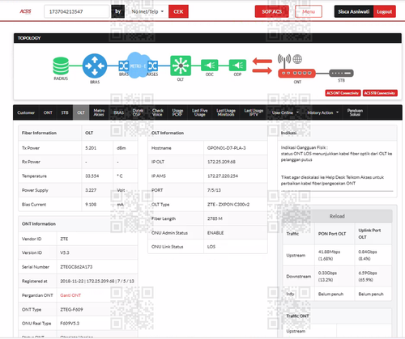Click the Reload button
The width and height of the screenshot is (405, 339).
(x=337, y=216)
